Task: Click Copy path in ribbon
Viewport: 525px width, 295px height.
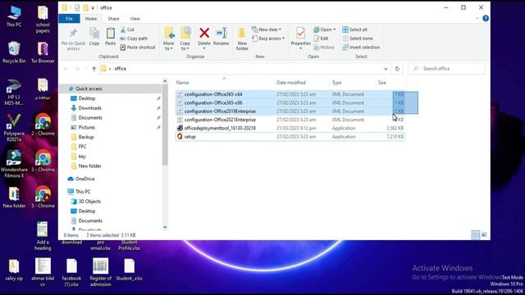Action: pos(134,39)
